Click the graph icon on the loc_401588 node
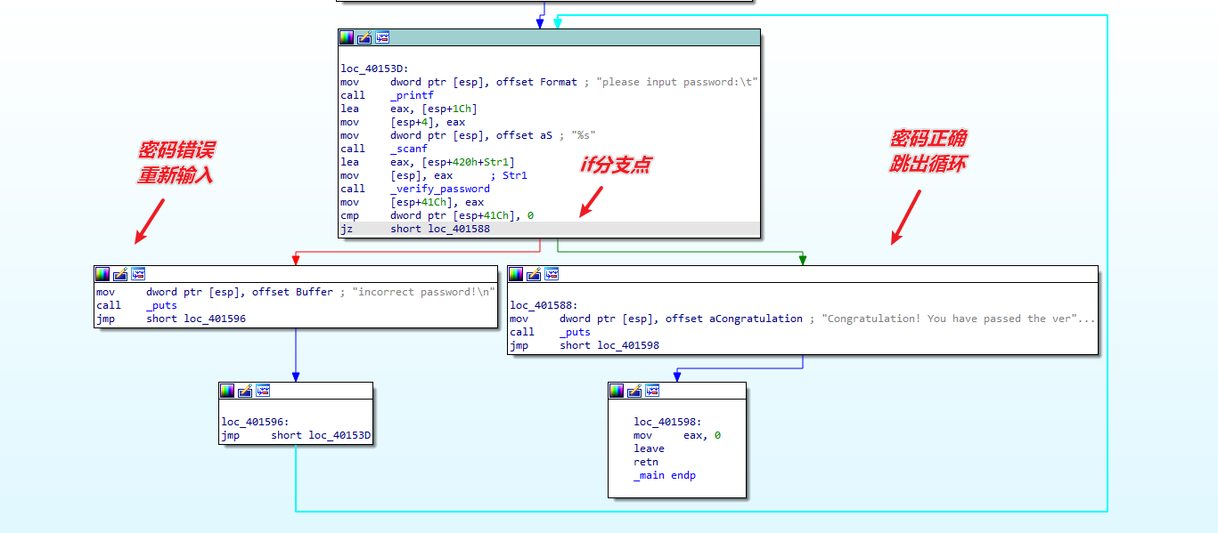This screenshot has width=1218, height=533. click(x=552, y=274)
